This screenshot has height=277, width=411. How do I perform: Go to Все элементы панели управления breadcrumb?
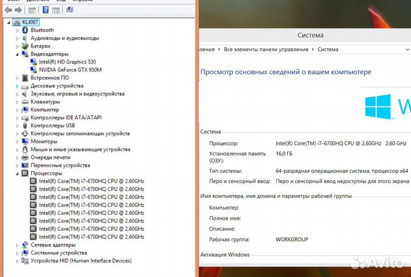point(266,50)
